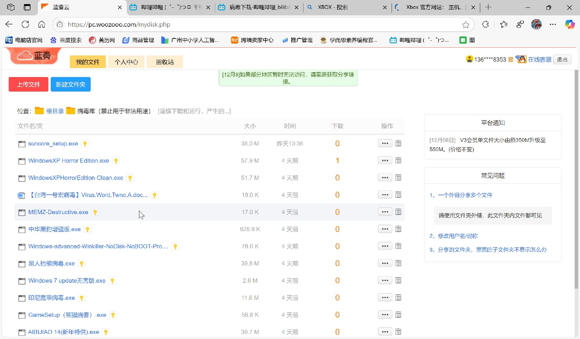Open more options for MEMZ-Destructive.exe

point(385,212)
